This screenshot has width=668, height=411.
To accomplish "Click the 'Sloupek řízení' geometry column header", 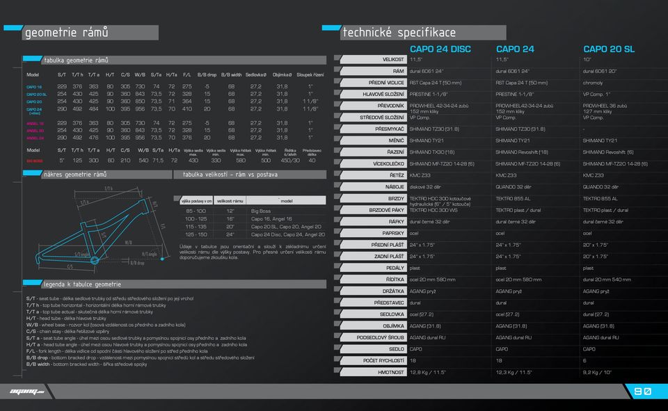I will [310, 75].
